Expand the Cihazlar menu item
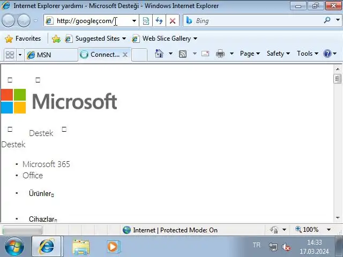Image resolution: width=343 pixels, height=257 pixels. pos(43,219)
